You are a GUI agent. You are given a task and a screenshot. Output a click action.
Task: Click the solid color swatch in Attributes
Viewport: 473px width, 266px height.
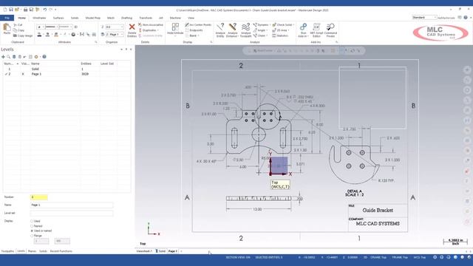(x=47, y=35)
